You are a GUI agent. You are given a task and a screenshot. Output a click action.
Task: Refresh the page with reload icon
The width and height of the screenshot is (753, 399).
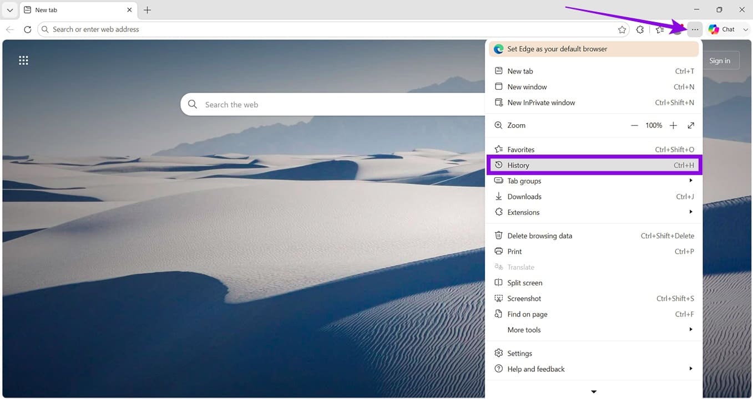pos(27,29)
